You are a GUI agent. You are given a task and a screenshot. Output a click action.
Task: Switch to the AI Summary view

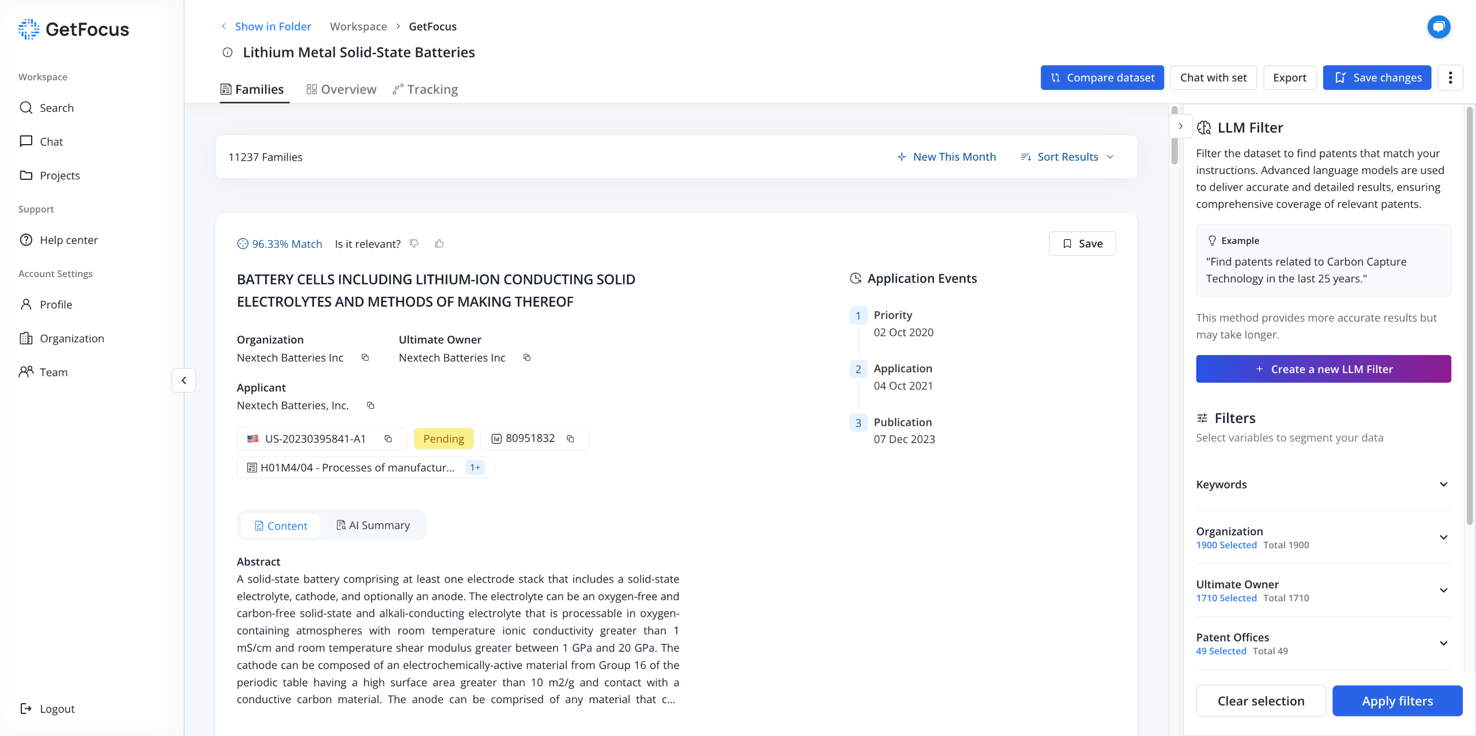(373, 525)
